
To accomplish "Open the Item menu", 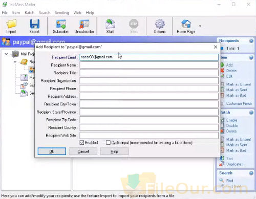I will click(16, 13).
